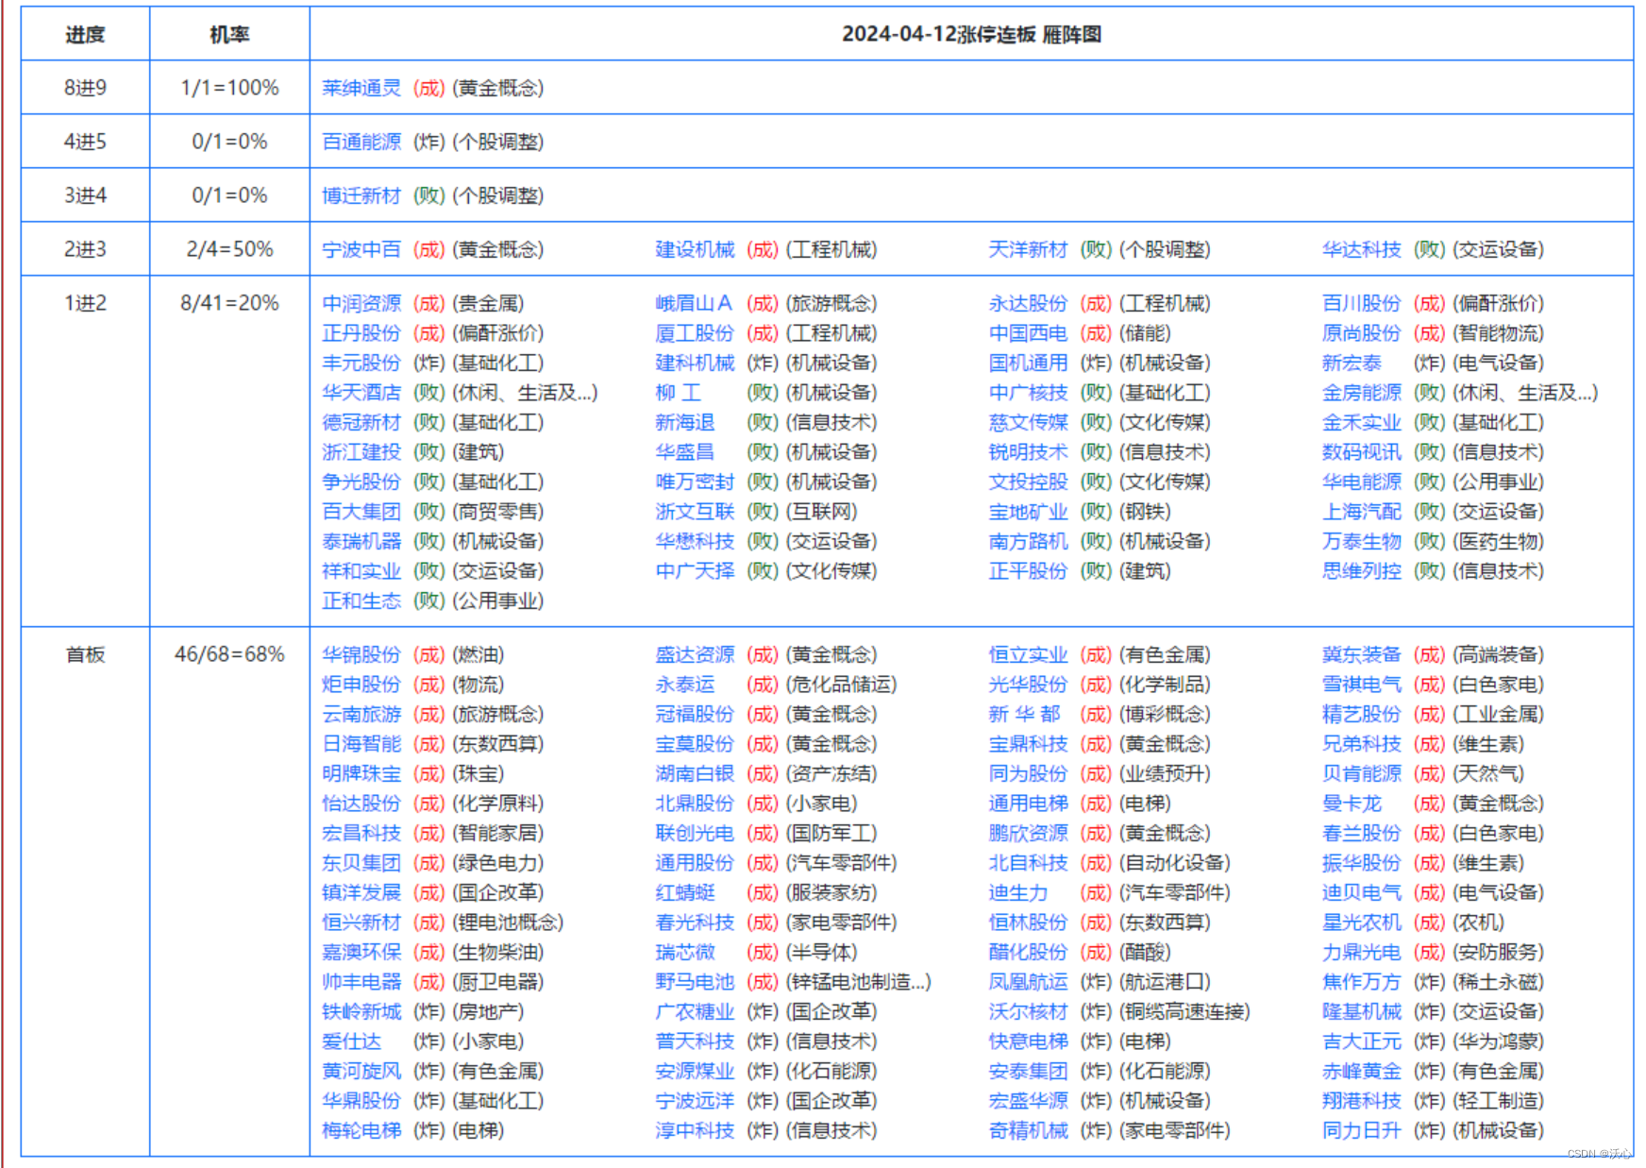1646x1168 pixels.
Task: Click the 进度 column header
Action: (85, 35)
